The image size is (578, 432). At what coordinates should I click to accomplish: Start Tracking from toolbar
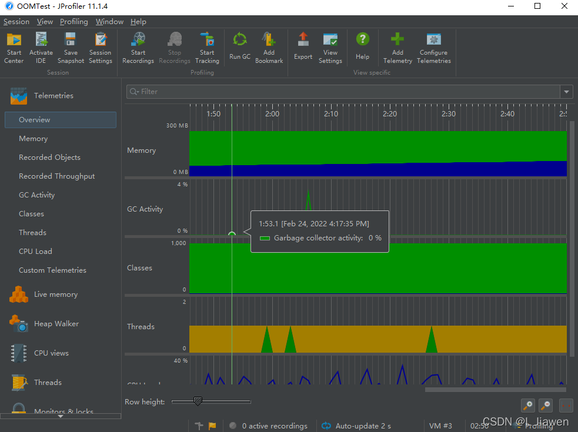click(x=207, y=48)
